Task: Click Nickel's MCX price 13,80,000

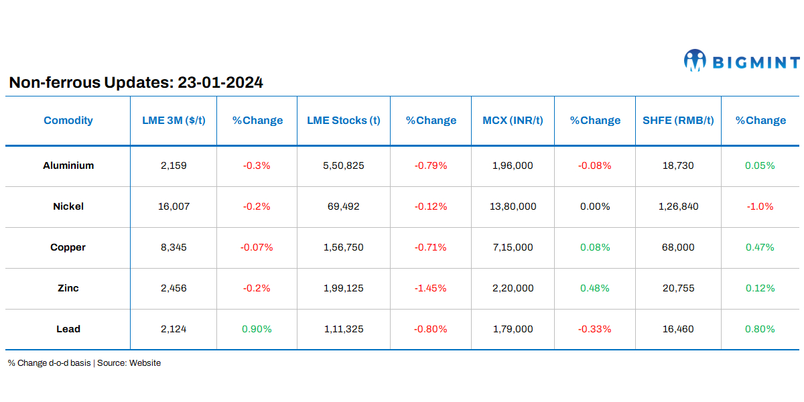Action: 513,206
